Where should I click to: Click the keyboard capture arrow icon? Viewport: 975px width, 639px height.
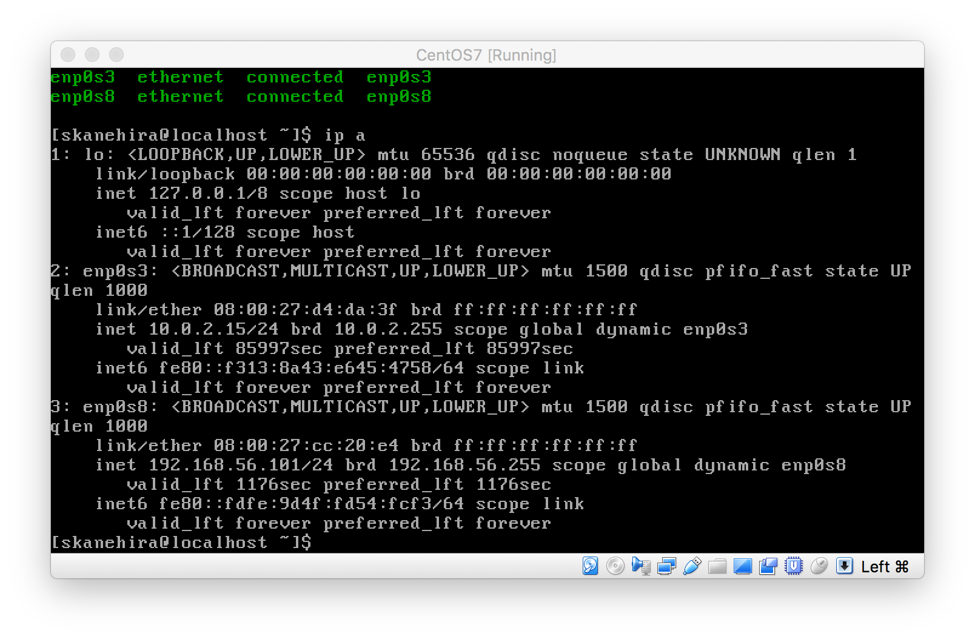coord(844,566)
